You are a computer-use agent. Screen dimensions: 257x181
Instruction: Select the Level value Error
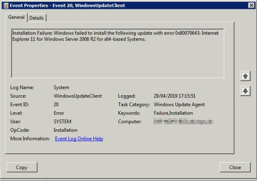click(x=59, y=113)
